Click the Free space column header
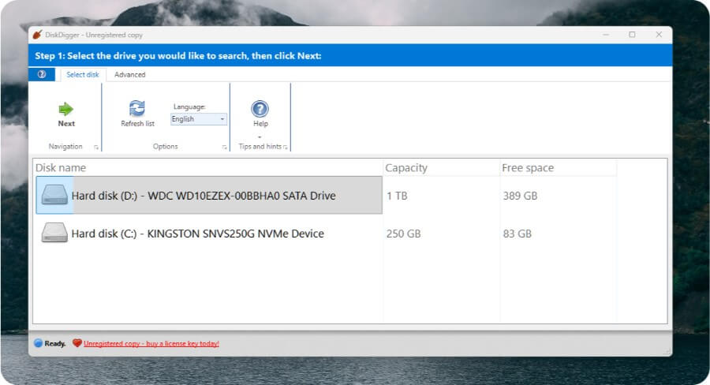Viewport: 710px width, 385px height. click(x=528, y=167)
